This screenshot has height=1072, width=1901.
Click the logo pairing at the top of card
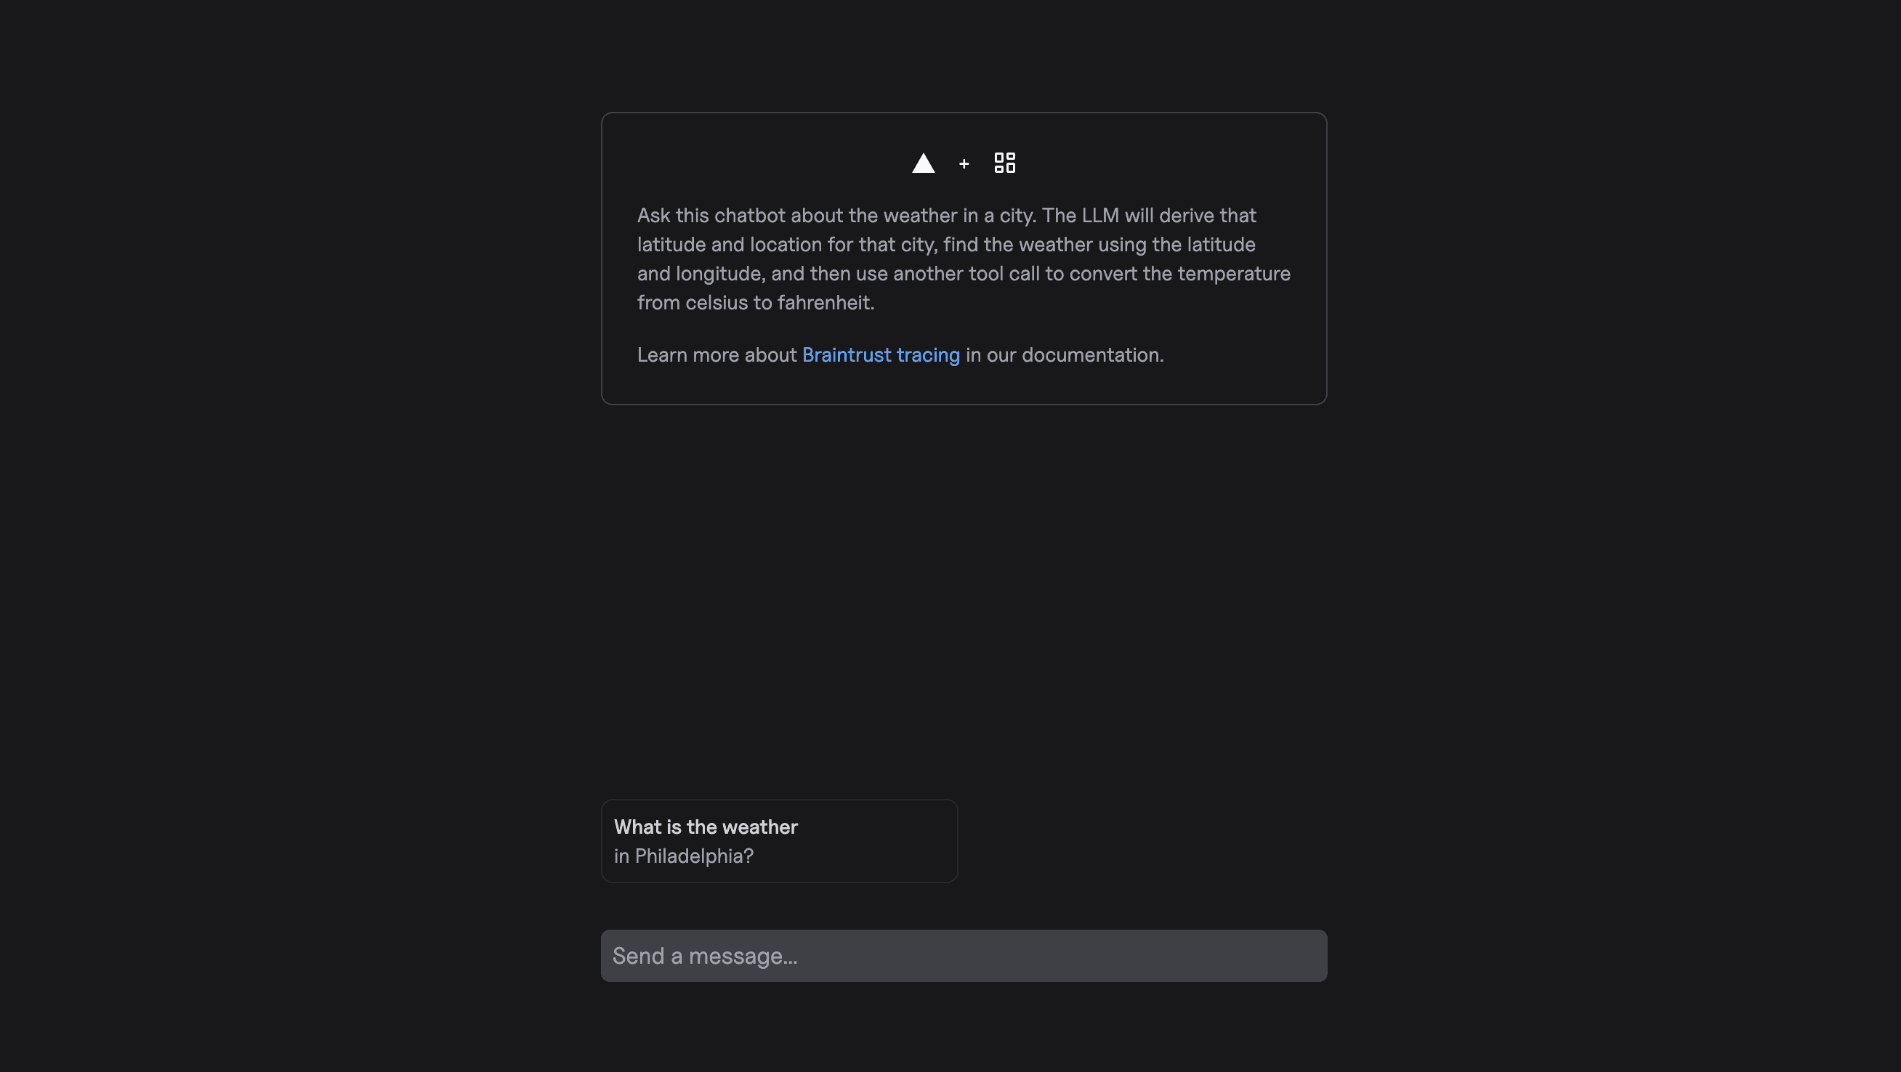(x=964, y=162)
